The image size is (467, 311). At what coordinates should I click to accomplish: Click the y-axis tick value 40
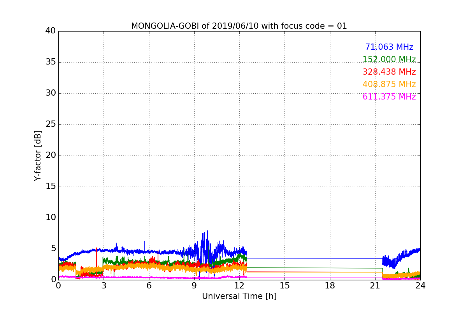pyautogui.click(x=50, y=31)
